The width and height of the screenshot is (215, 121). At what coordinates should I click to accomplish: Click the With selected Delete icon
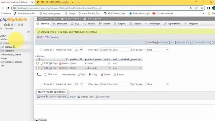coord(102,75)
